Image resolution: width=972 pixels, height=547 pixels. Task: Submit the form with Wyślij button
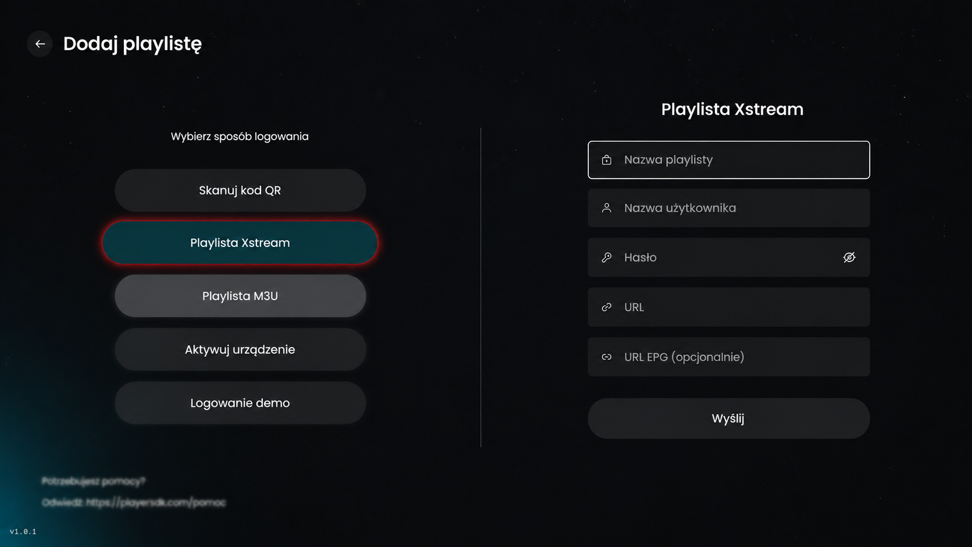click(728, 419)
